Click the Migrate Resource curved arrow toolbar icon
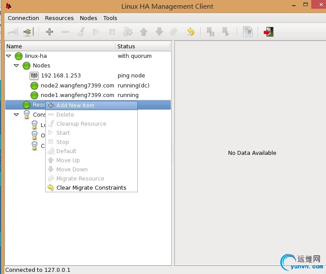 (174, 32)
